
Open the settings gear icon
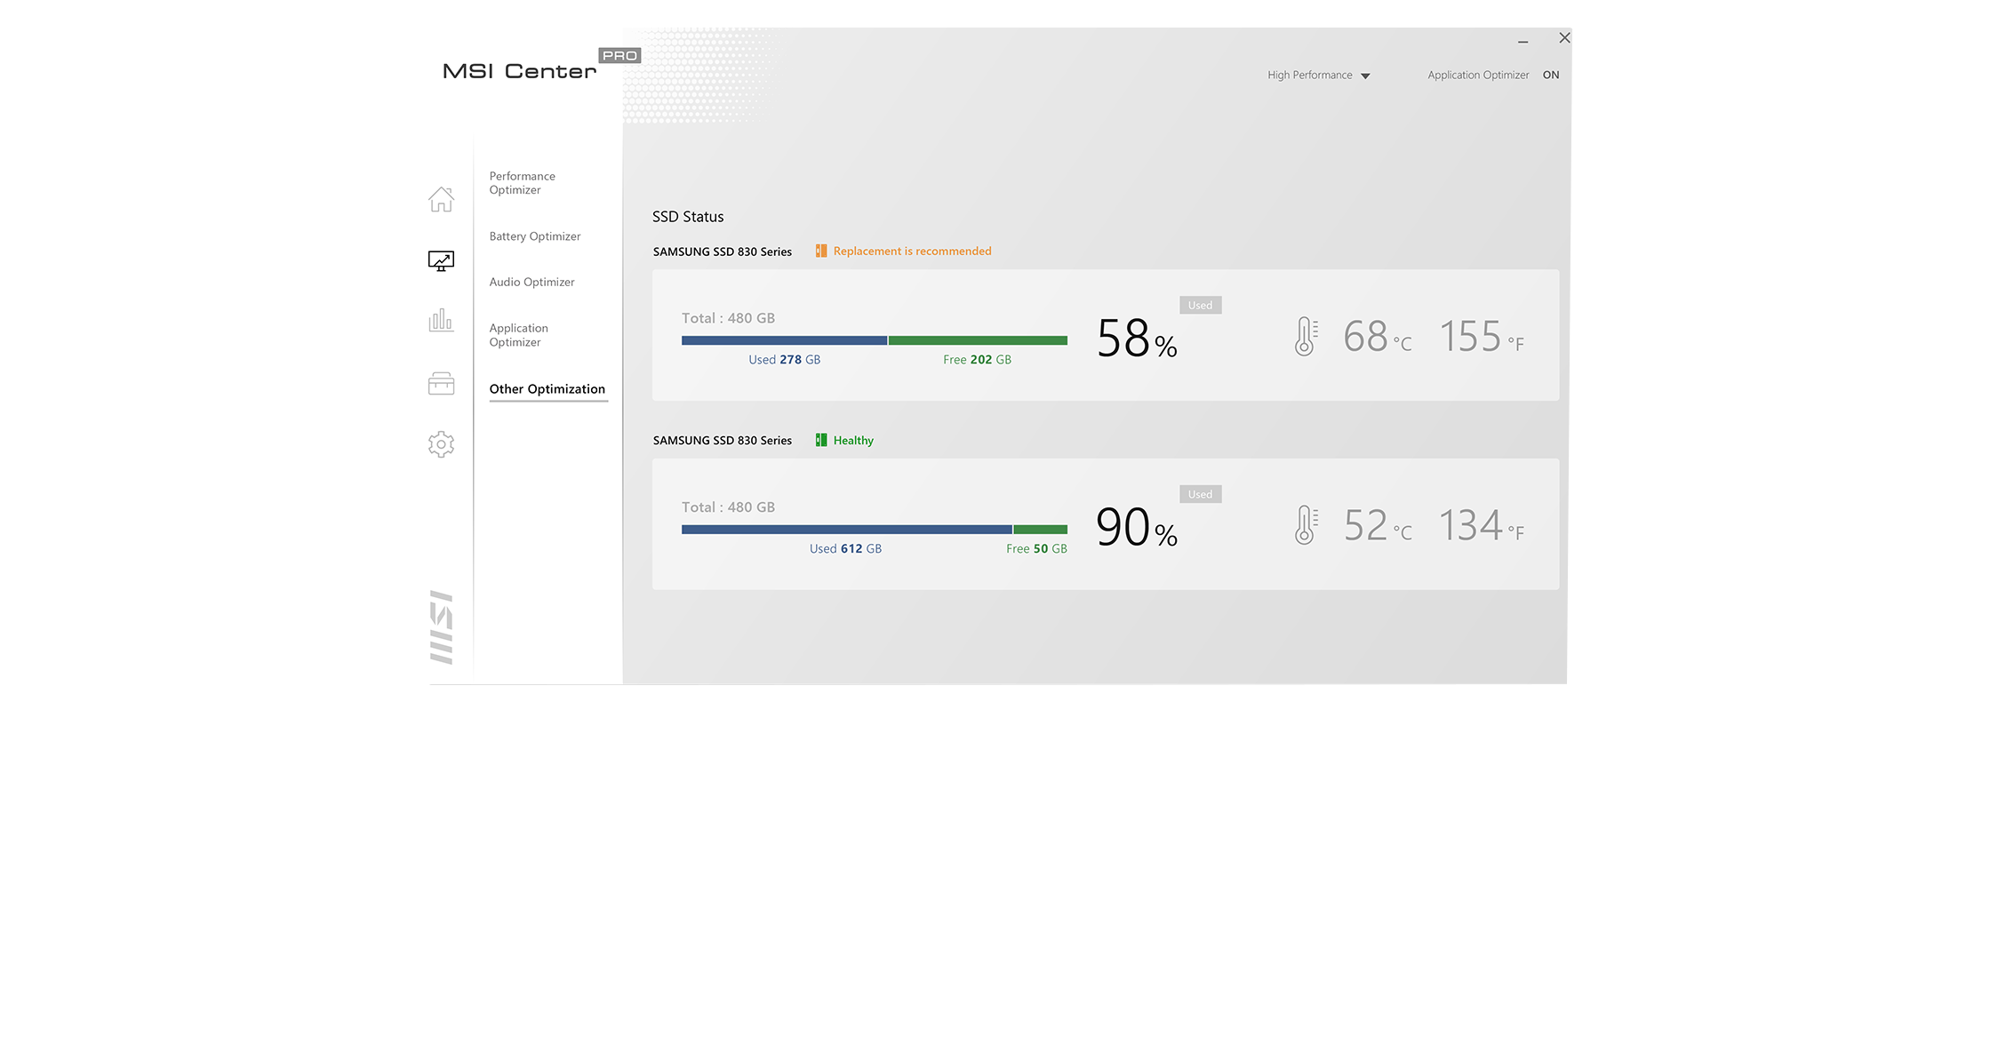(441, 444)
